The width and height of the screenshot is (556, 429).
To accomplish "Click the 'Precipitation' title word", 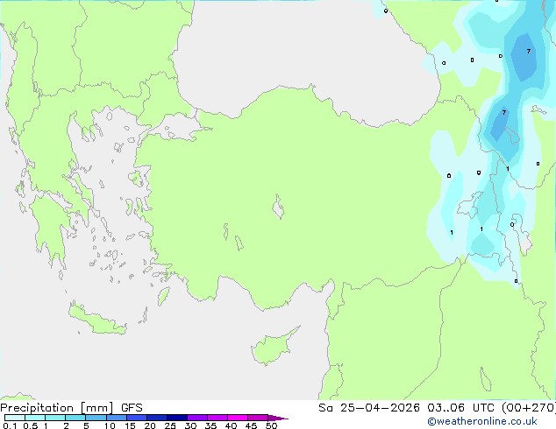I will point(37,408).
